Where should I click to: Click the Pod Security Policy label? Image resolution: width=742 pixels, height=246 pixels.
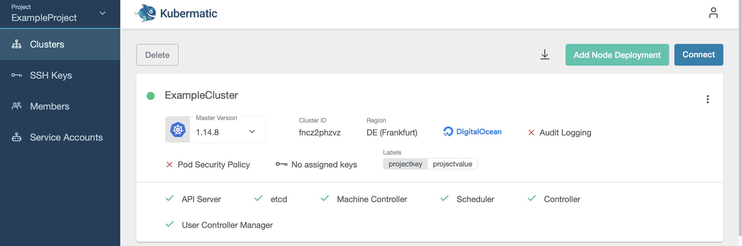(214, 164)
